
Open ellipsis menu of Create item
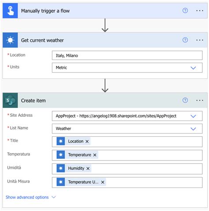click(200, 100)
